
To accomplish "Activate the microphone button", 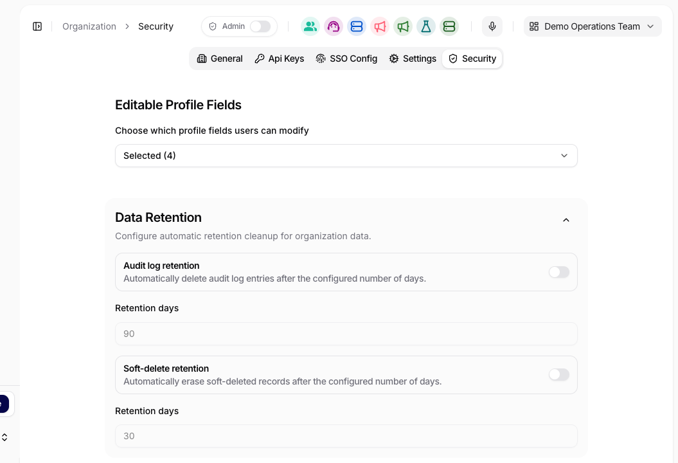I will click(492, 26).
